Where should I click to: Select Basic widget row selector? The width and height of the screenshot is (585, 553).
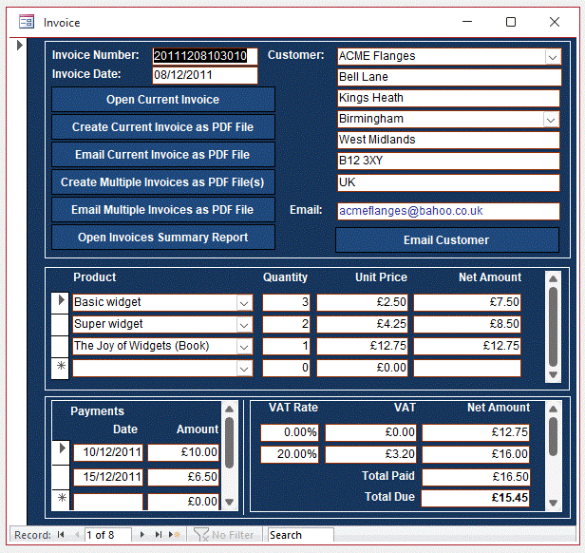pos(60,302)
